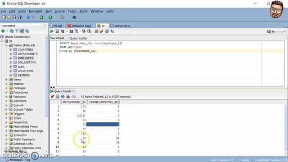Click the To Upper/Lower case icon

[x=112, y=31]
